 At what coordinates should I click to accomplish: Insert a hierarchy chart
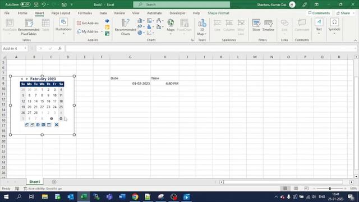[x=150, y=21]
